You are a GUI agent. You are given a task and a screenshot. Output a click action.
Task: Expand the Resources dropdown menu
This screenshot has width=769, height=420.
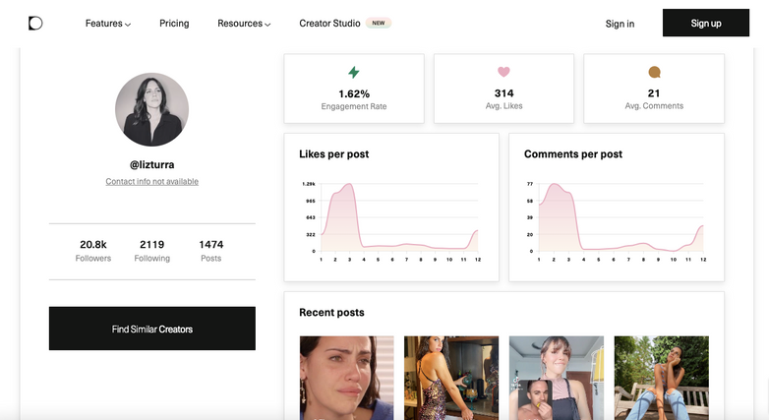pyautogui.click(x=244, y=24)
